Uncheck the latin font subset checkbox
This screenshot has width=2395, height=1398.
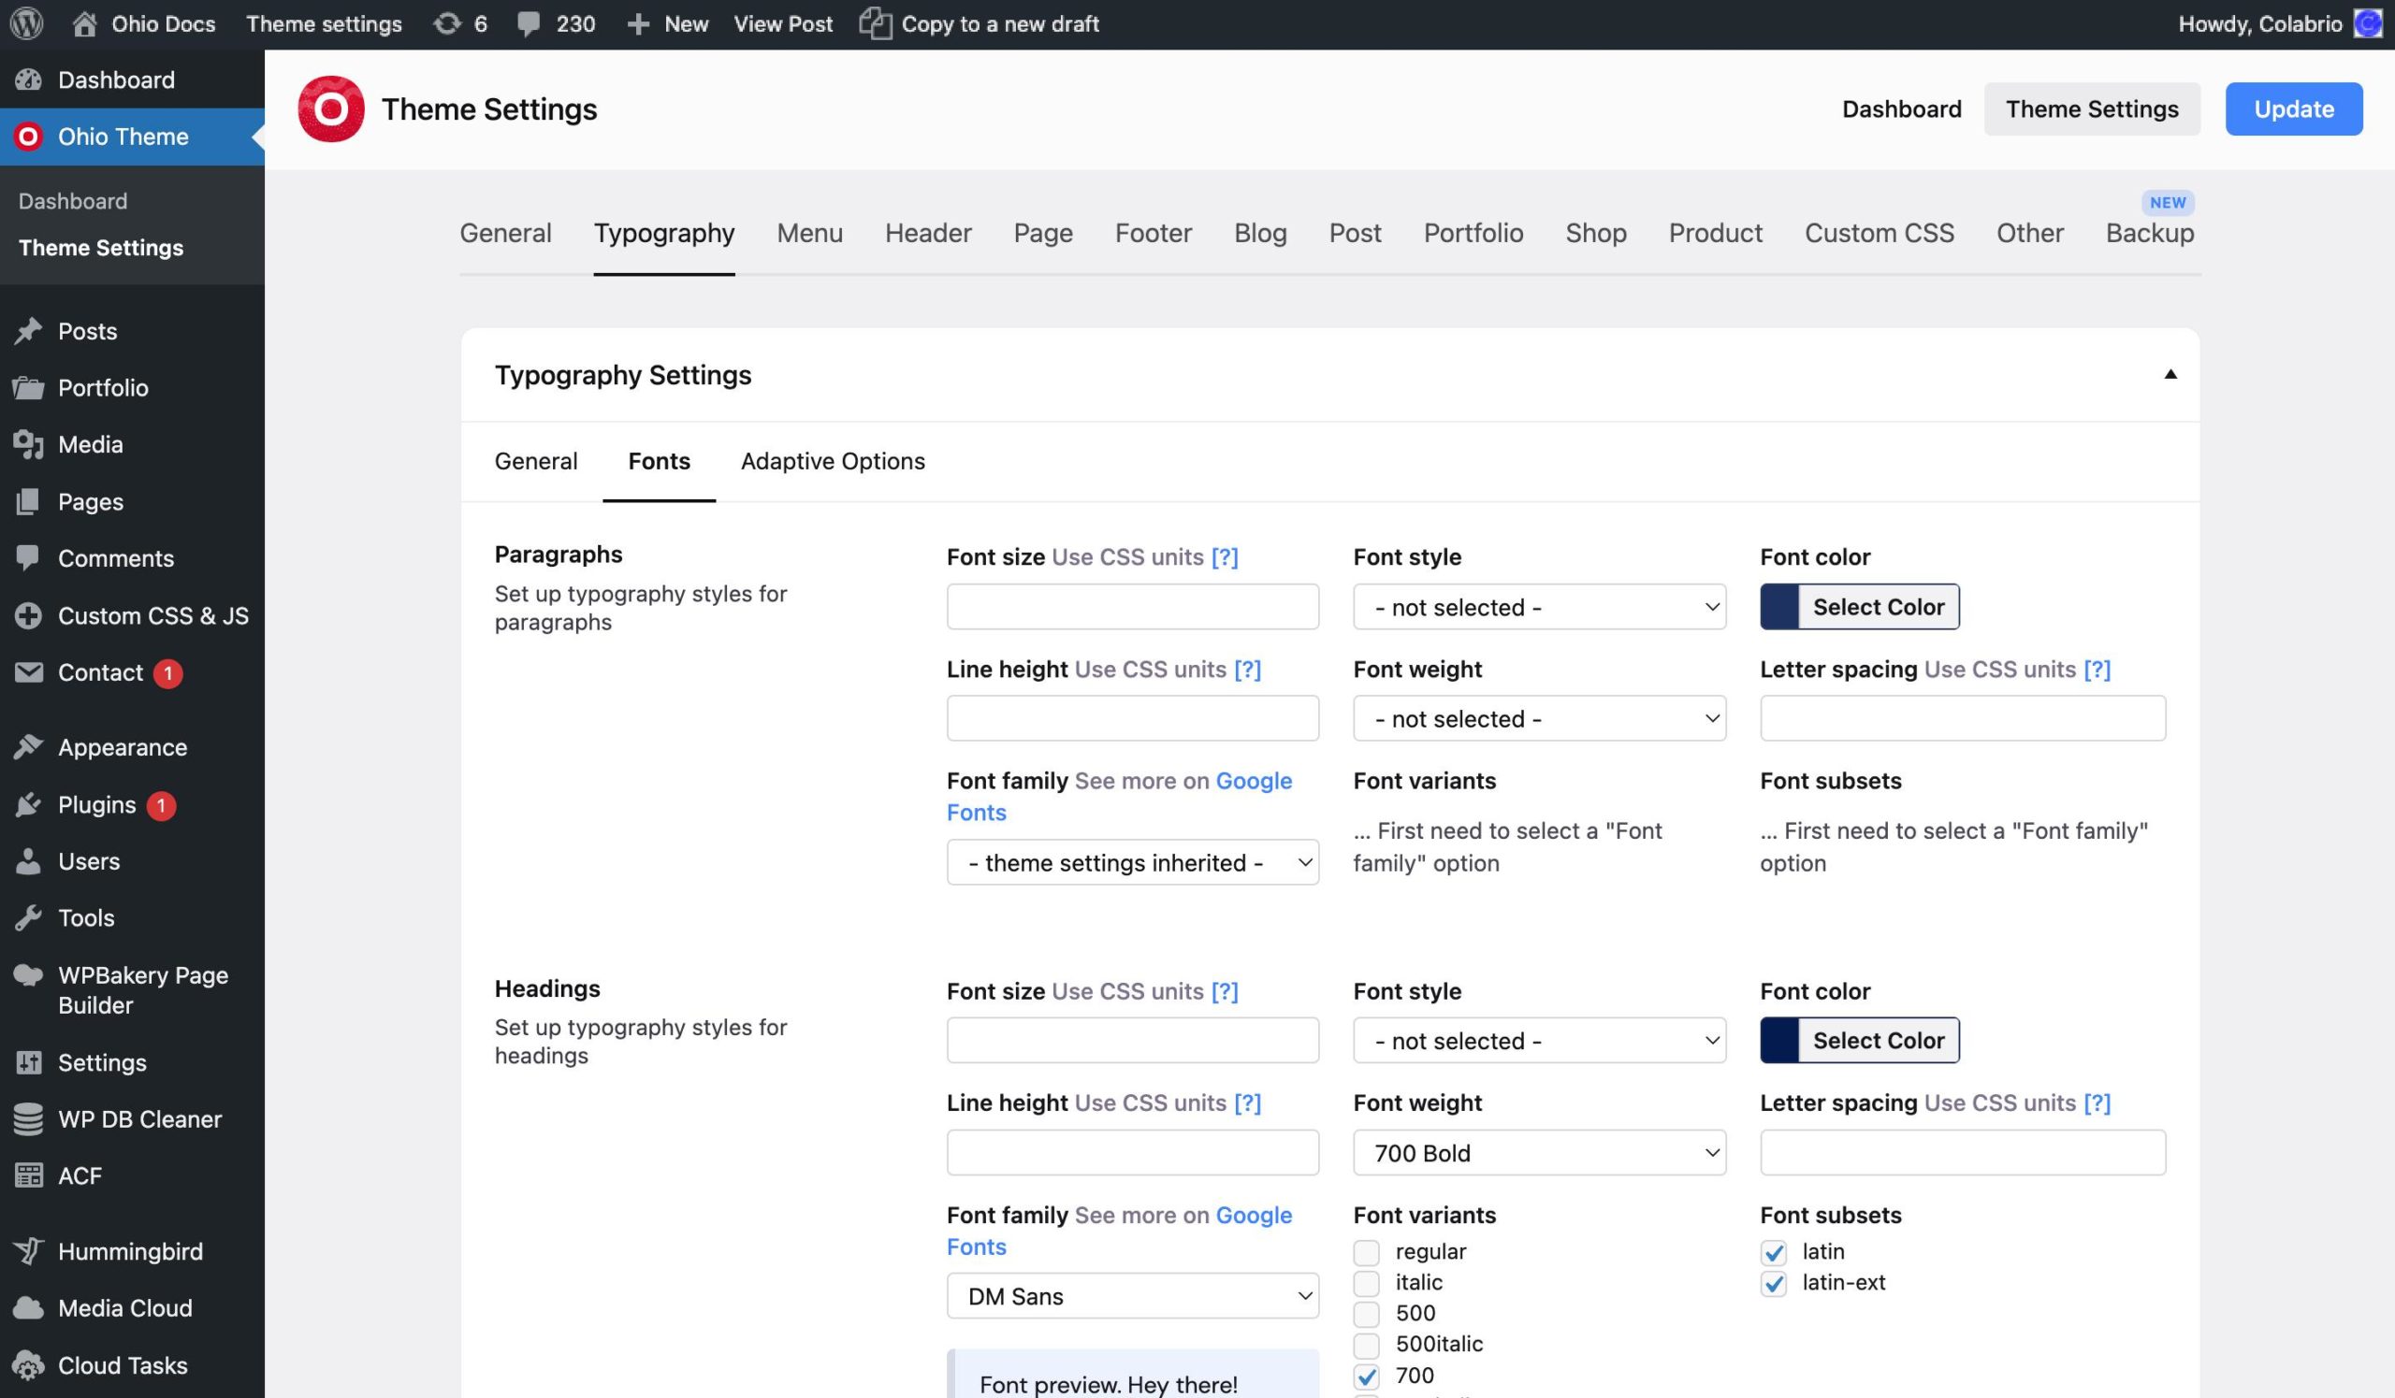(1773, 1252)
